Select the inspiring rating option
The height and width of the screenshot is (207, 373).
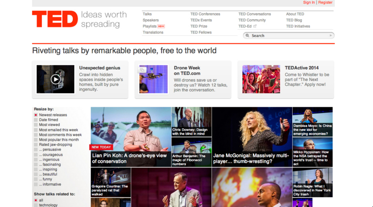pos(36,169)
